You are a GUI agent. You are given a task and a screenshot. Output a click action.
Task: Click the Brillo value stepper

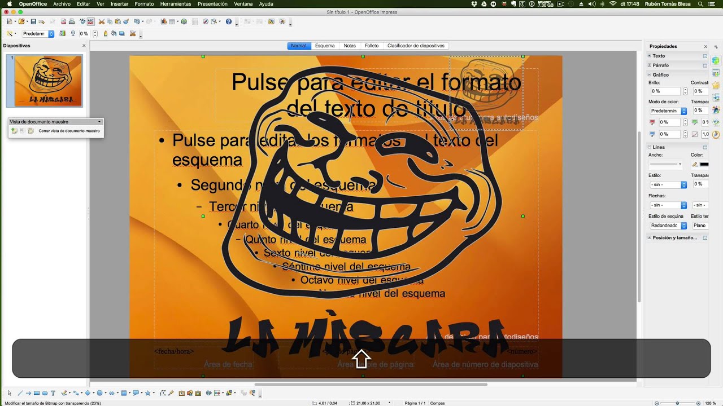click(x=685, y=91)
